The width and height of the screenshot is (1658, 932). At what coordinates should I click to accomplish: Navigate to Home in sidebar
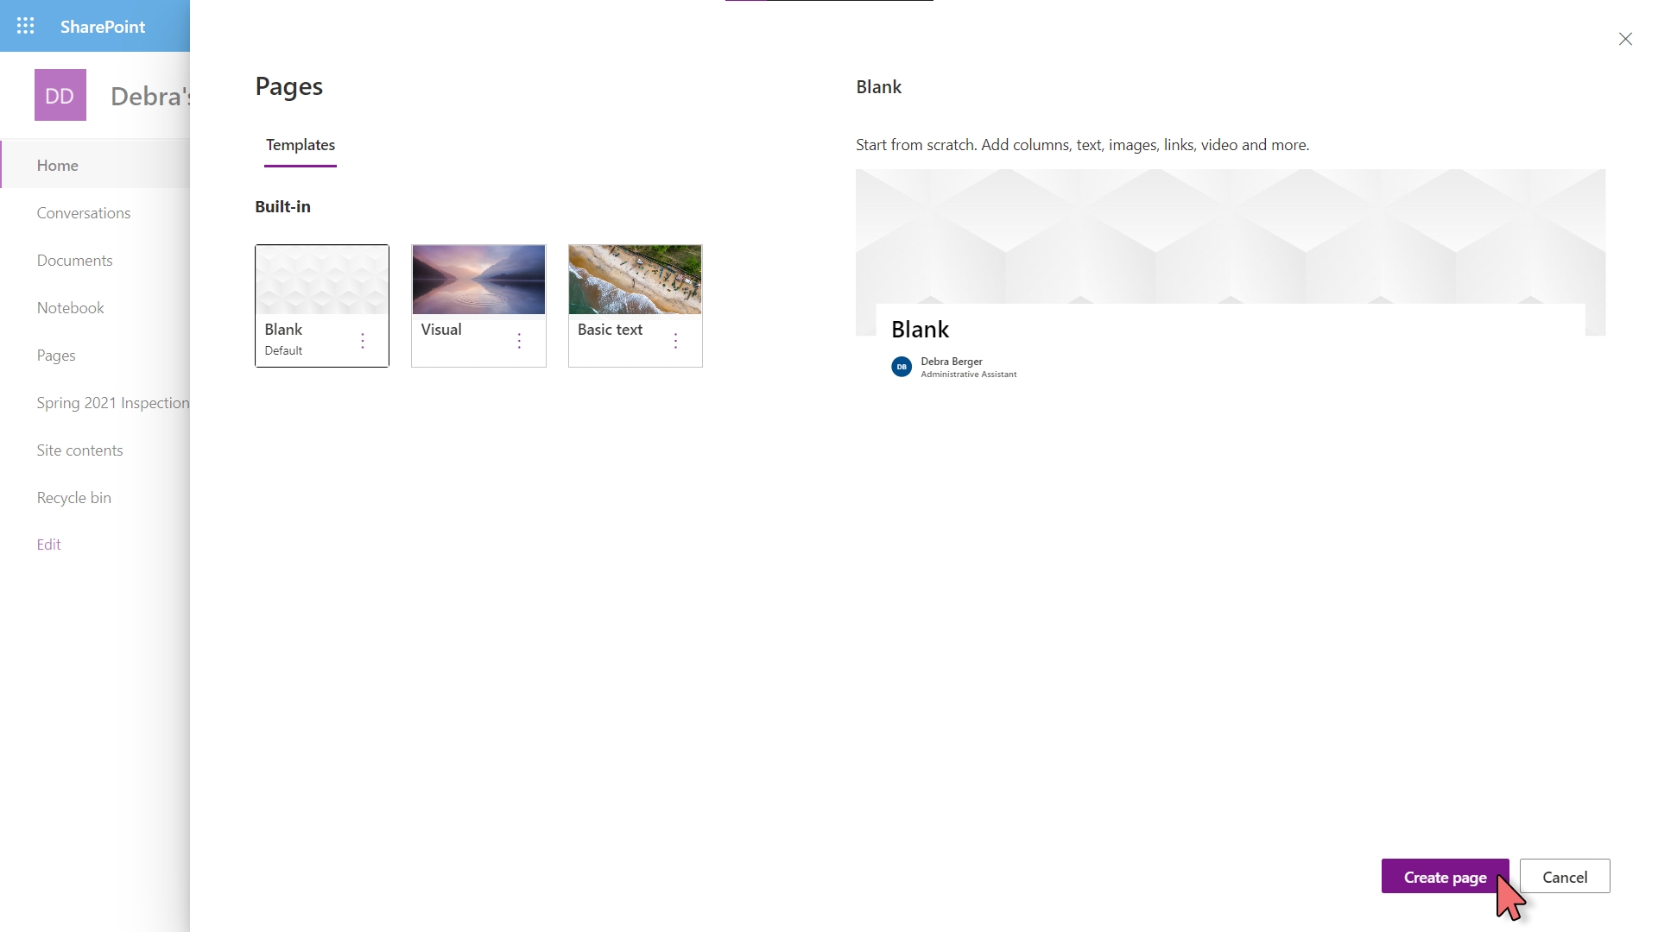pyautogui.click(x=57, y=164)
